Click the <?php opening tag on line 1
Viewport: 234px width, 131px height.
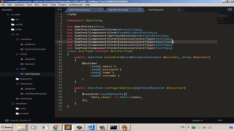point(72,14)
